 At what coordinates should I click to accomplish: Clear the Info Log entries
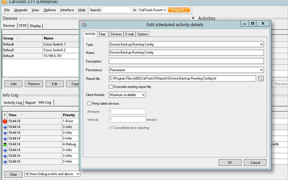pyautogui.click(x=13, y=174)
